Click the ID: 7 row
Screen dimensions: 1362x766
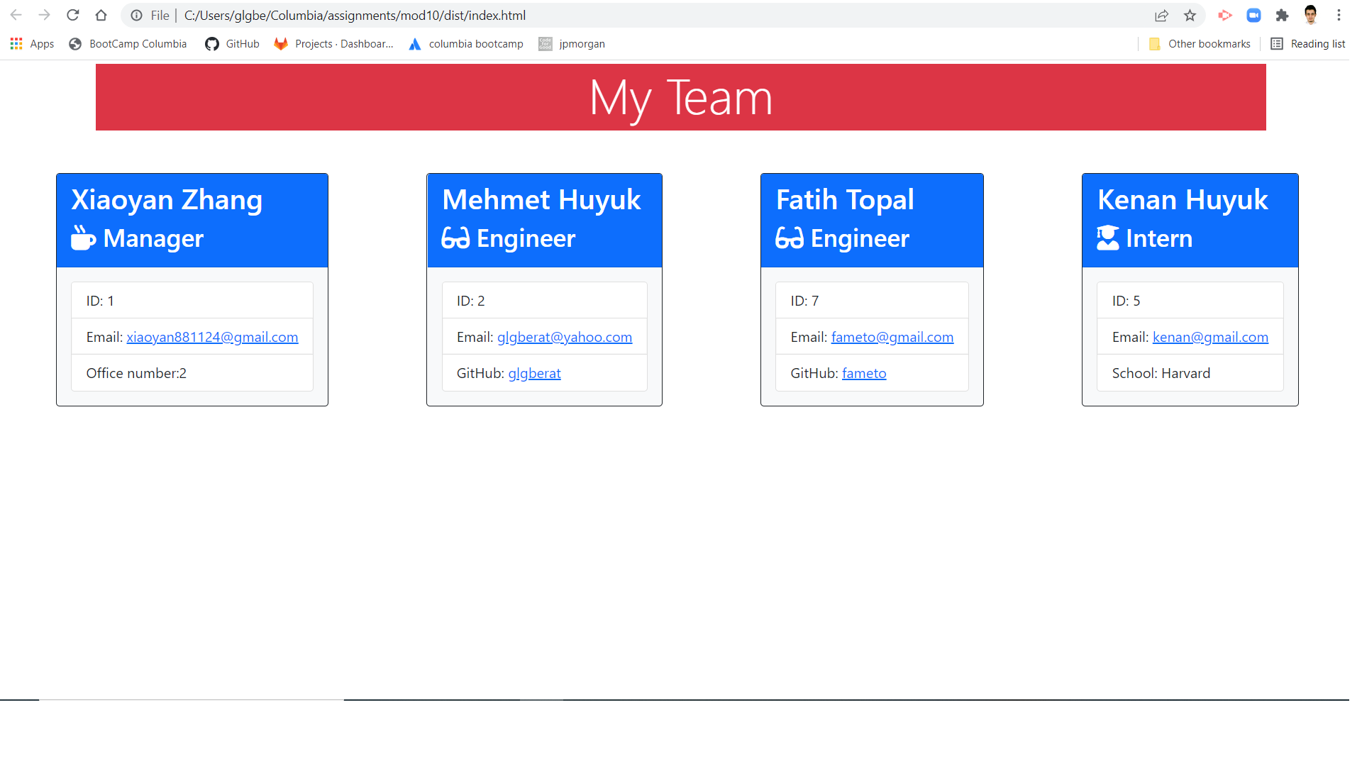pyautogui.click(x=872, y=301)
